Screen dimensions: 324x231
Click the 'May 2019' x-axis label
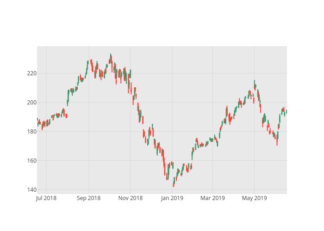pyautogui.click(x=254, y=198)
